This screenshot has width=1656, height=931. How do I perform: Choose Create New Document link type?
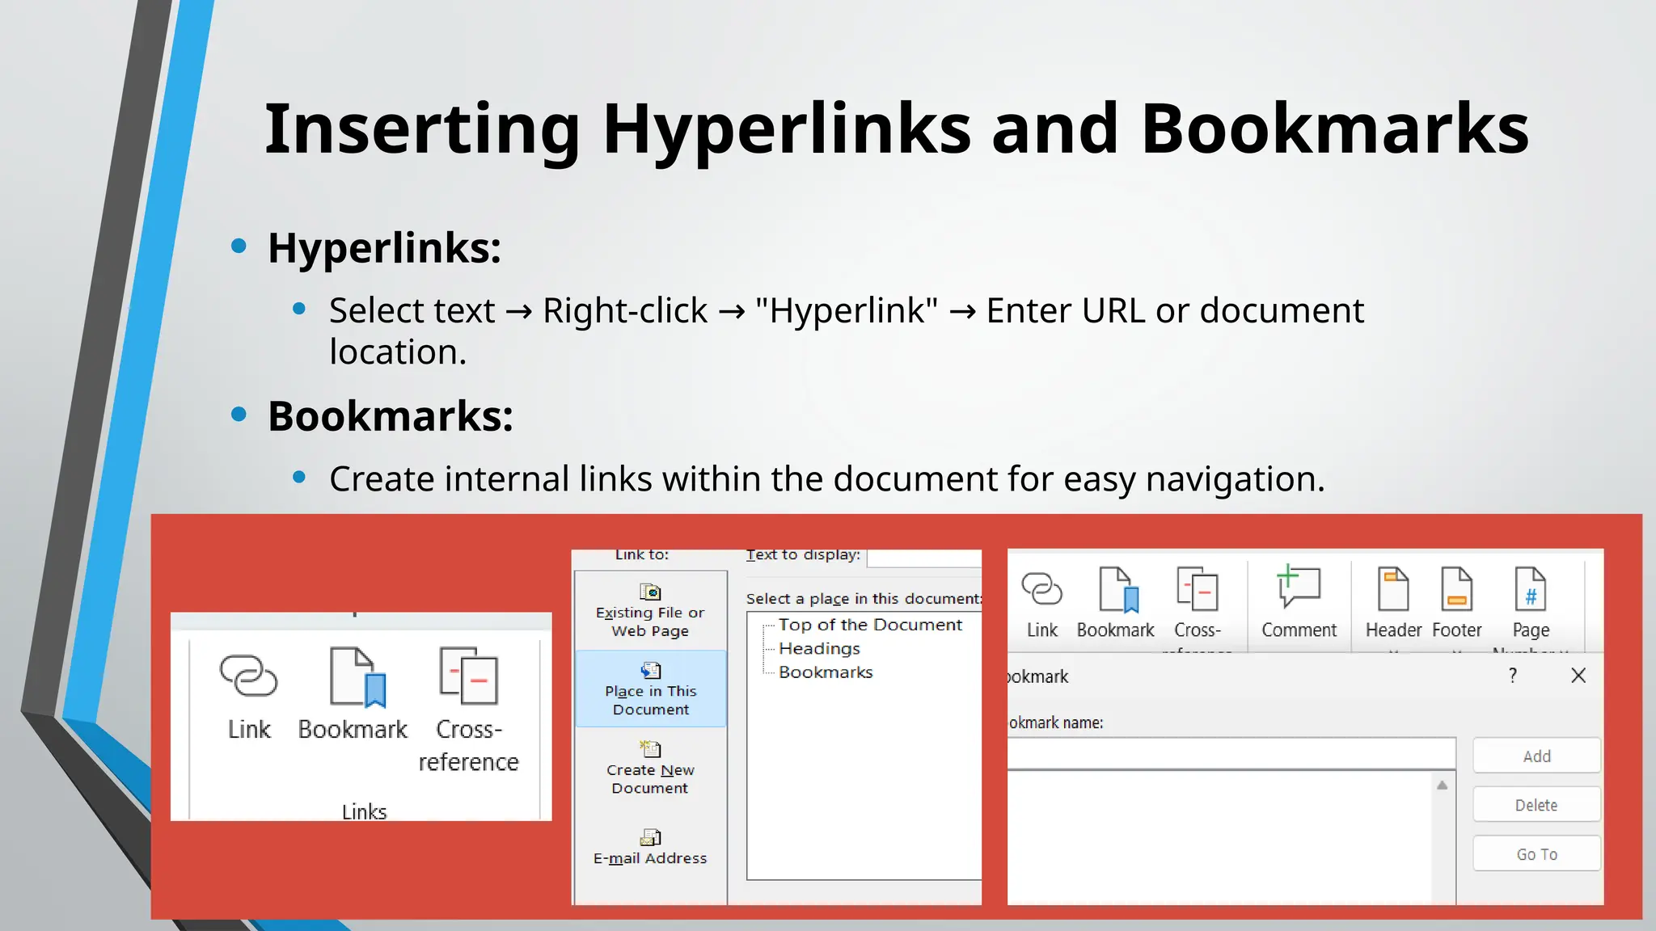click(650, 769)
